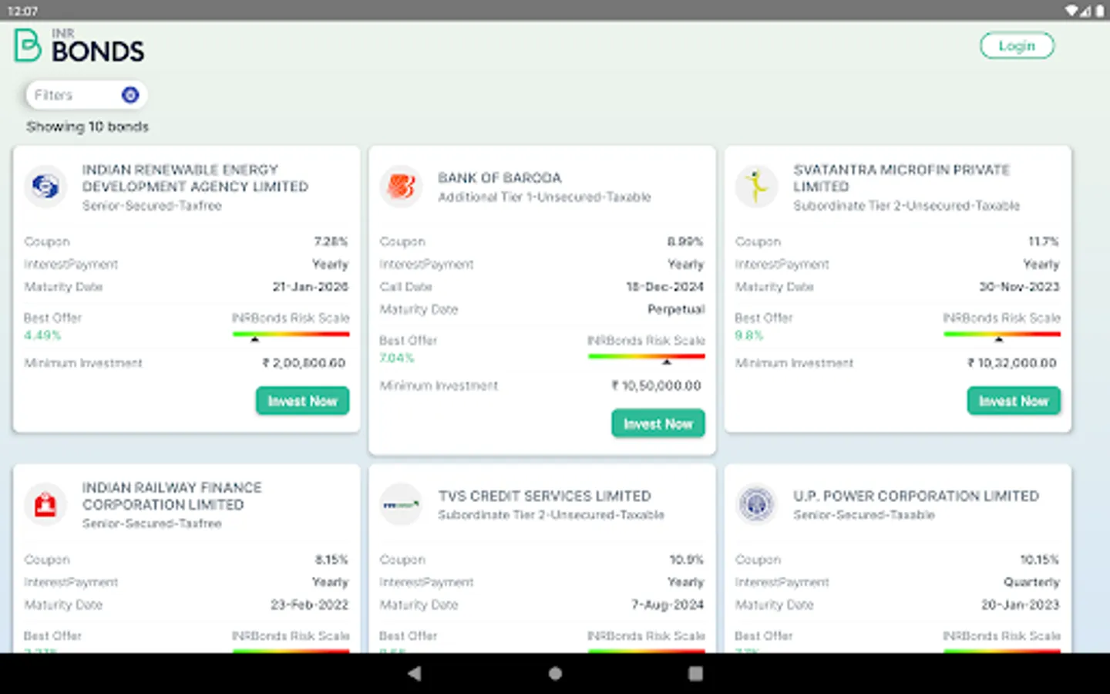Select the 4.49% best offer value
This screenshot has height=694, width=1110.
click(42, 335)
